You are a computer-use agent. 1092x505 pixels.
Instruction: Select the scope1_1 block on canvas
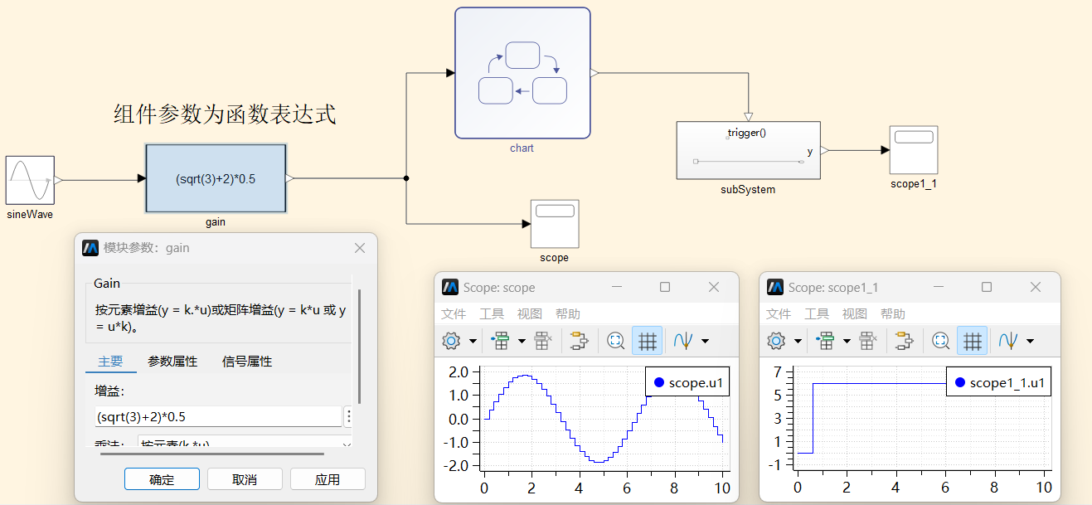[x=913, y=150]
